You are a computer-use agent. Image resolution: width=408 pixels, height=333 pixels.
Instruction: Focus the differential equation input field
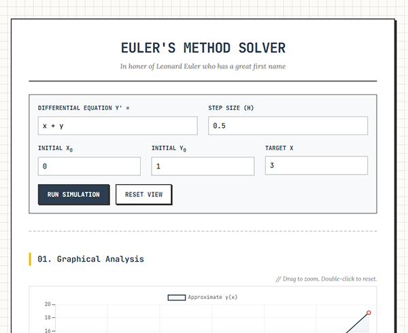118,126
